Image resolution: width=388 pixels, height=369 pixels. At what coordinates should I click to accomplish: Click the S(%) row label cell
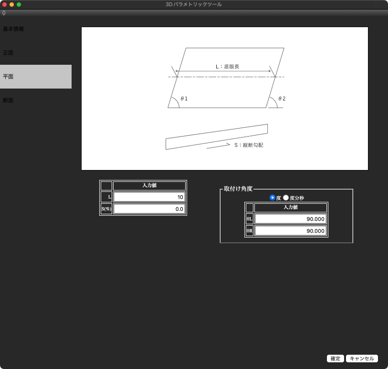click(106, 209)
